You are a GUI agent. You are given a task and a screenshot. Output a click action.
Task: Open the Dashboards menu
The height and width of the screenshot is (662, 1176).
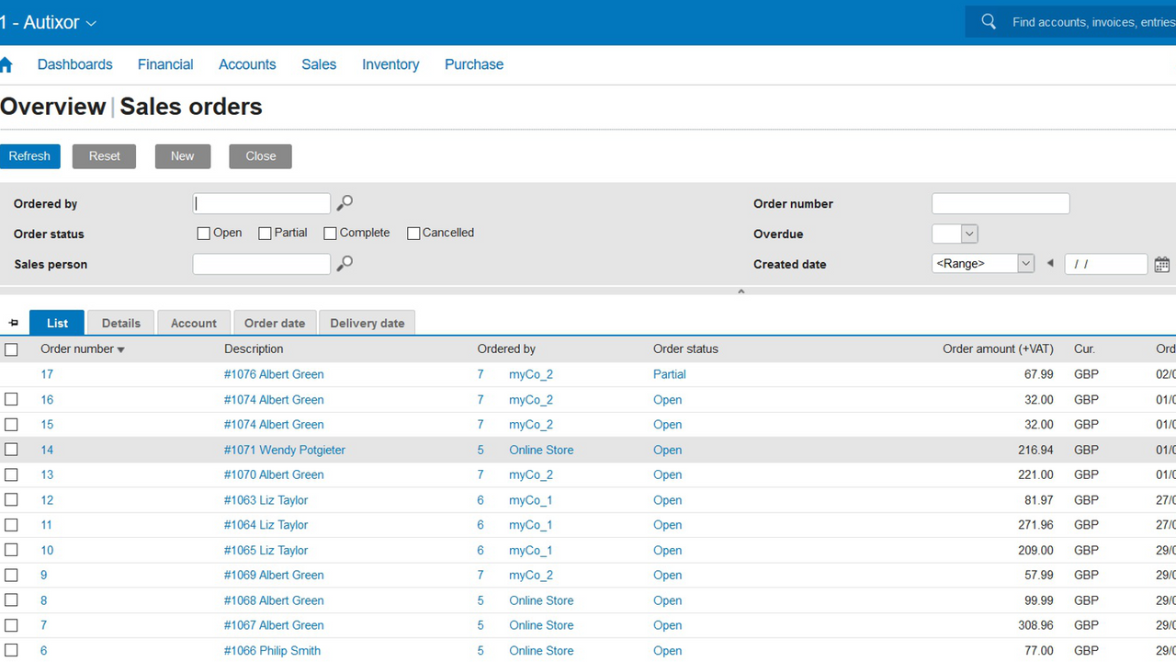[x=74, y=64]
